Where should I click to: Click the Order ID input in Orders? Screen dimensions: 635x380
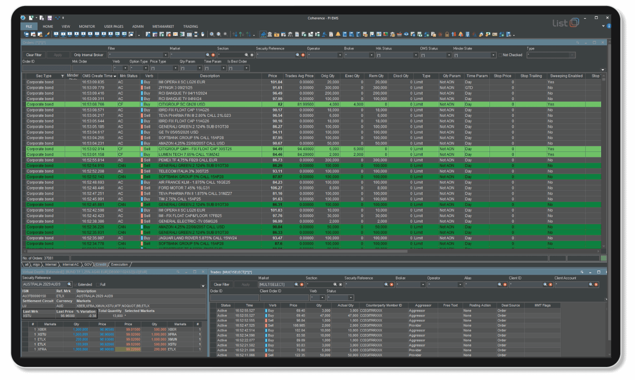tap(46, 68)
